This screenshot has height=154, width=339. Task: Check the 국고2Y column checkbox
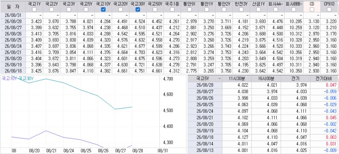(x=51, y=9)
